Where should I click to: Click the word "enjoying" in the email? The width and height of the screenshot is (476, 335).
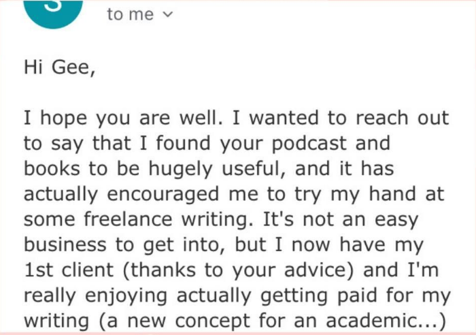click(x=126, y=296)
